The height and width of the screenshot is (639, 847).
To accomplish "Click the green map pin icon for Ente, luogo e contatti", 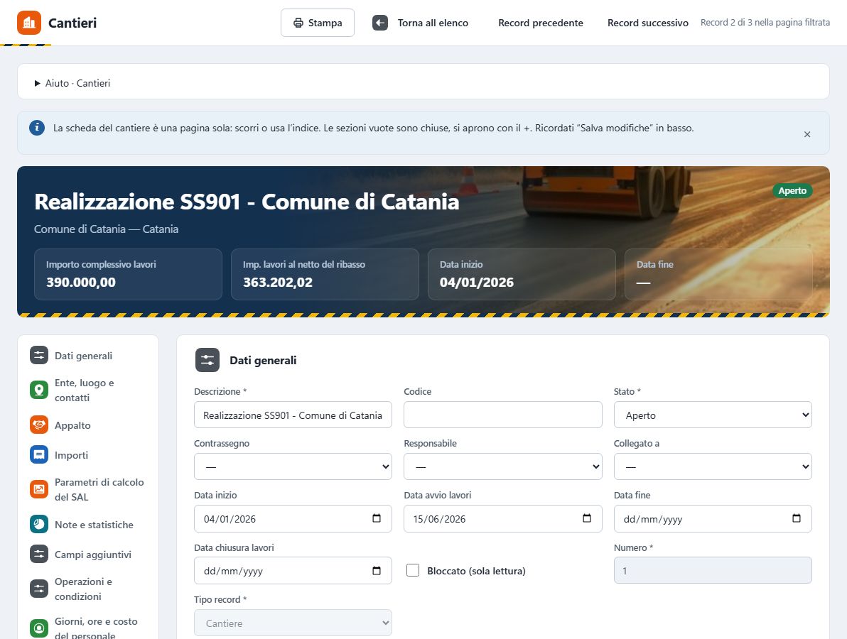I will (39, 390).
